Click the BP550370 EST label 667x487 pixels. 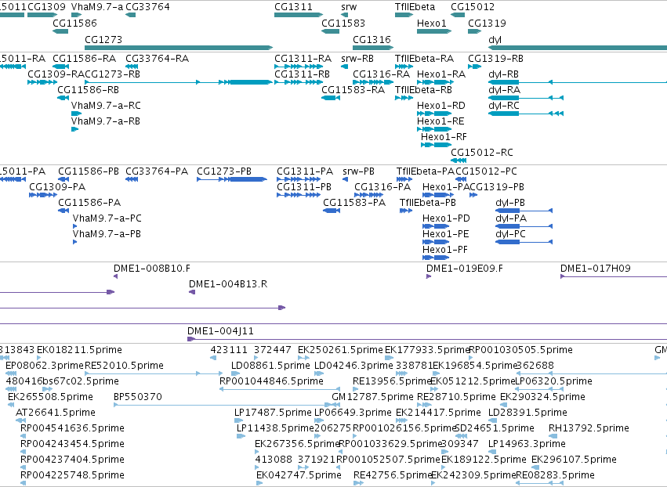click(138, 396)
